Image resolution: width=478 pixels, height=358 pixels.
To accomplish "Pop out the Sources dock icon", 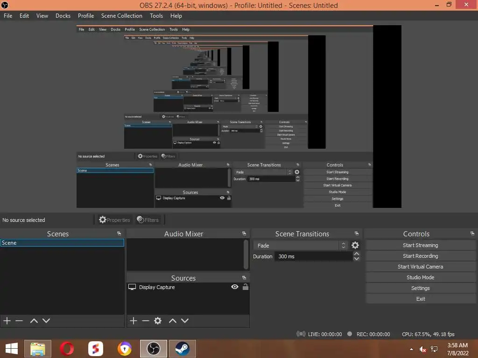I will 244,278.
